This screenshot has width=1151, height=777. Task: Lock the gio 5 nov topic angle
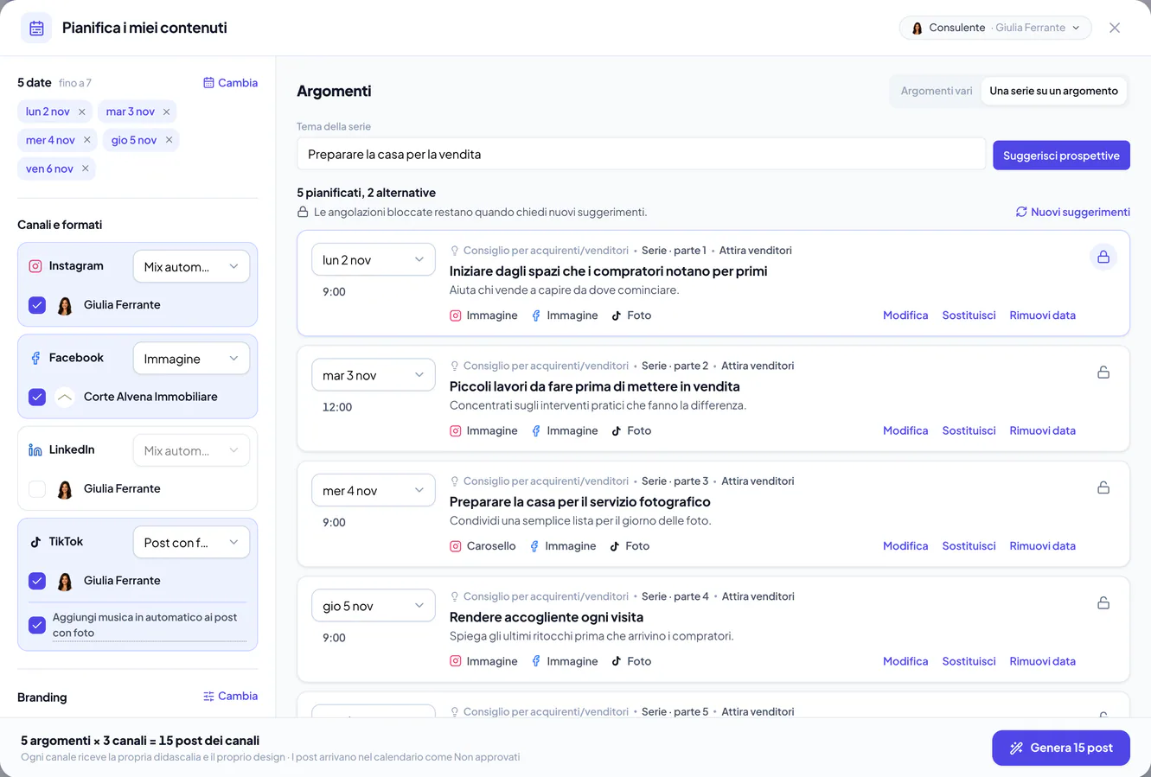[1103, 603]
